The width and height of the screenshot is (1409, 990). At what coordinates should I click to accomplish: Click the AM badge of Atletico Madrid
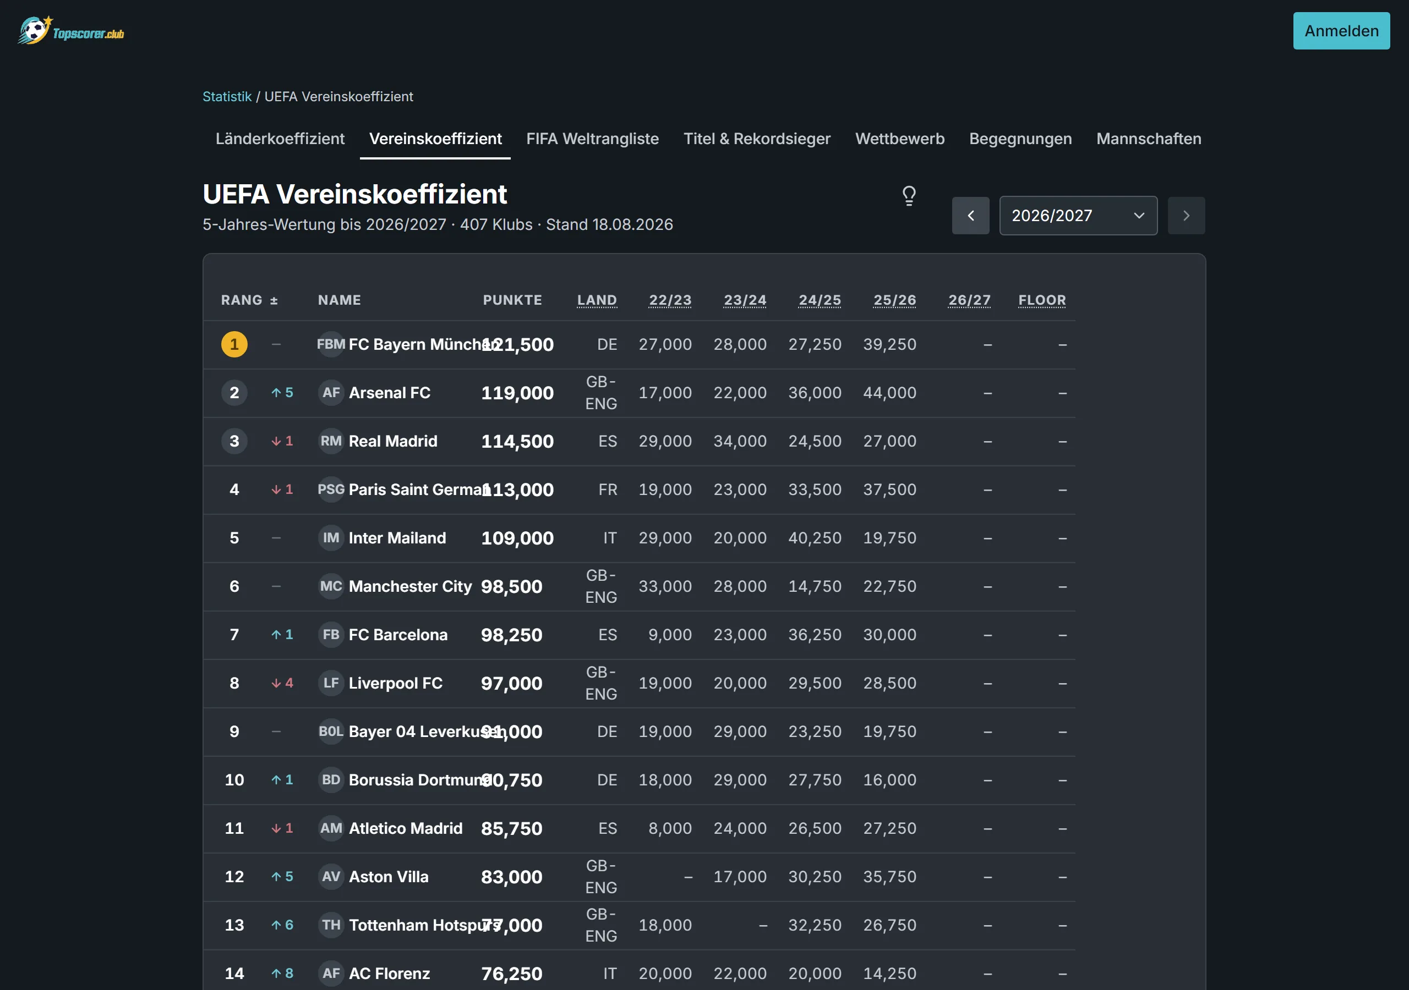(331, 829)
